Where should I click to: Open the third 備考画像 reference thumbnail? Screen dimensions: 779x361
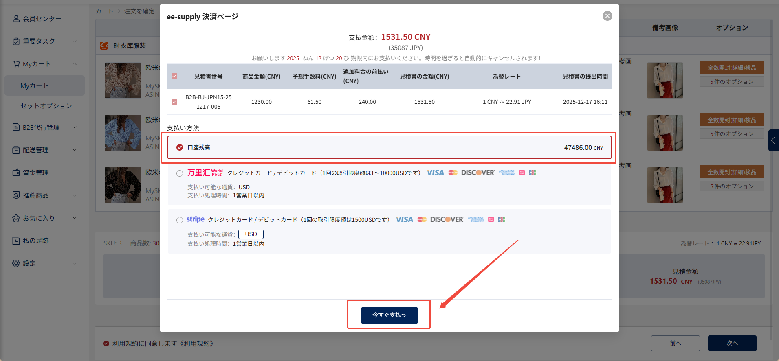(x=665, y=185)
